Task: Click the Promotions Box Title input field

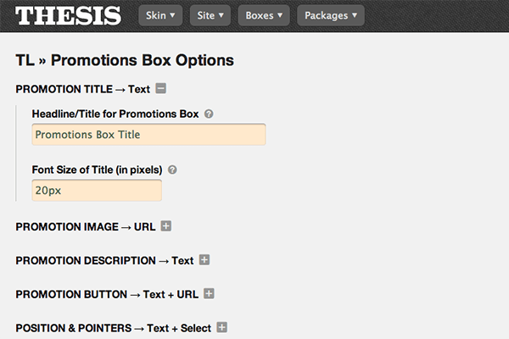Action: click(x=148, y=135)
